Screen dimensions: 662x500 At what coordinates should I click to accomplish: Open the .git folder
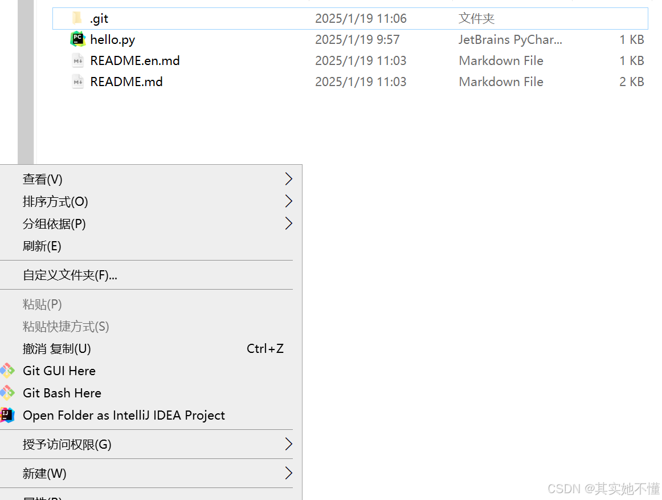tap(98, 18)
